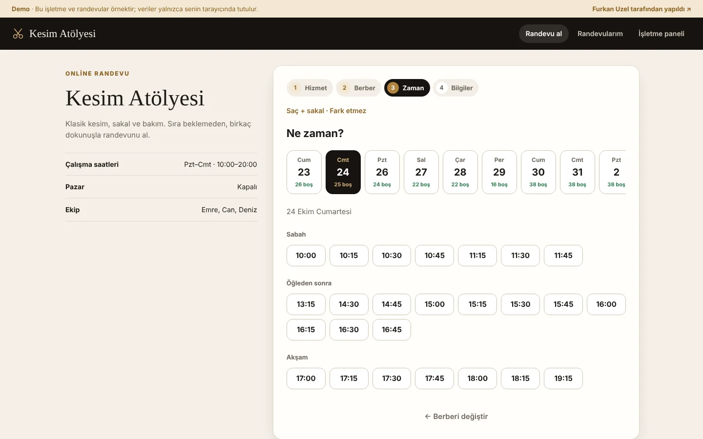703x439 pixels.
Task: Choose Cmt 31 date card
Action: (x=578, y=172)
